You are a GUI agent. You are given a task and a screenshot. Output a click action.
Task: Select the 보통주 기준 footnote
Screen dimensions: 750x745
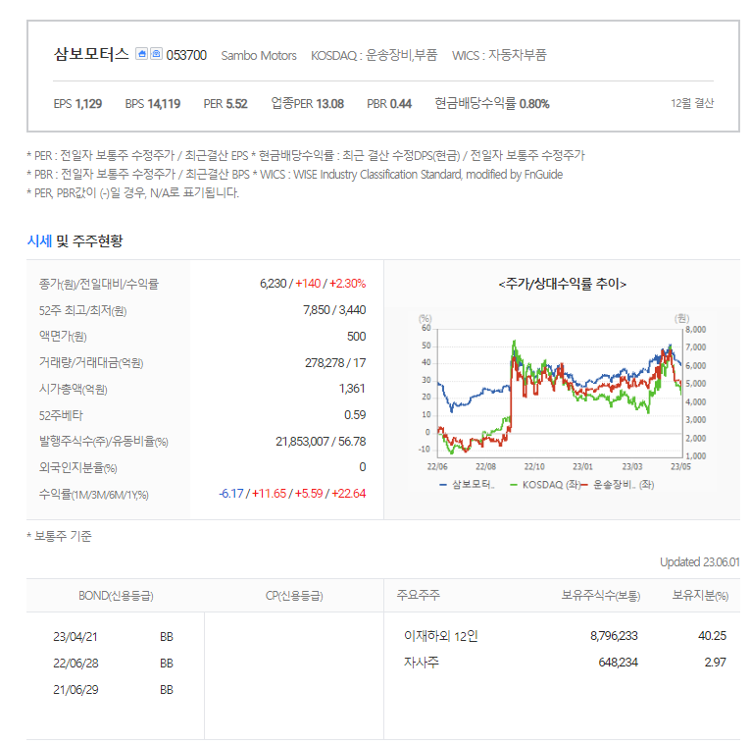[59, 536]
